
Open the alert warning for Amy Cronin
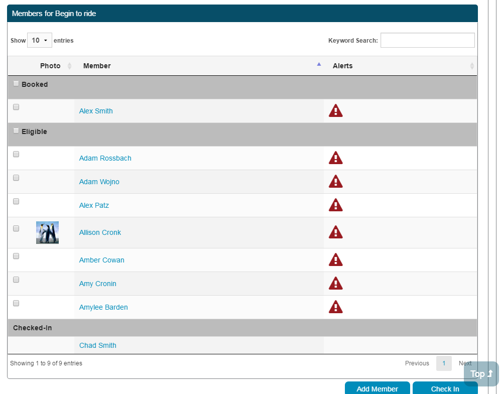pos(335,284)
